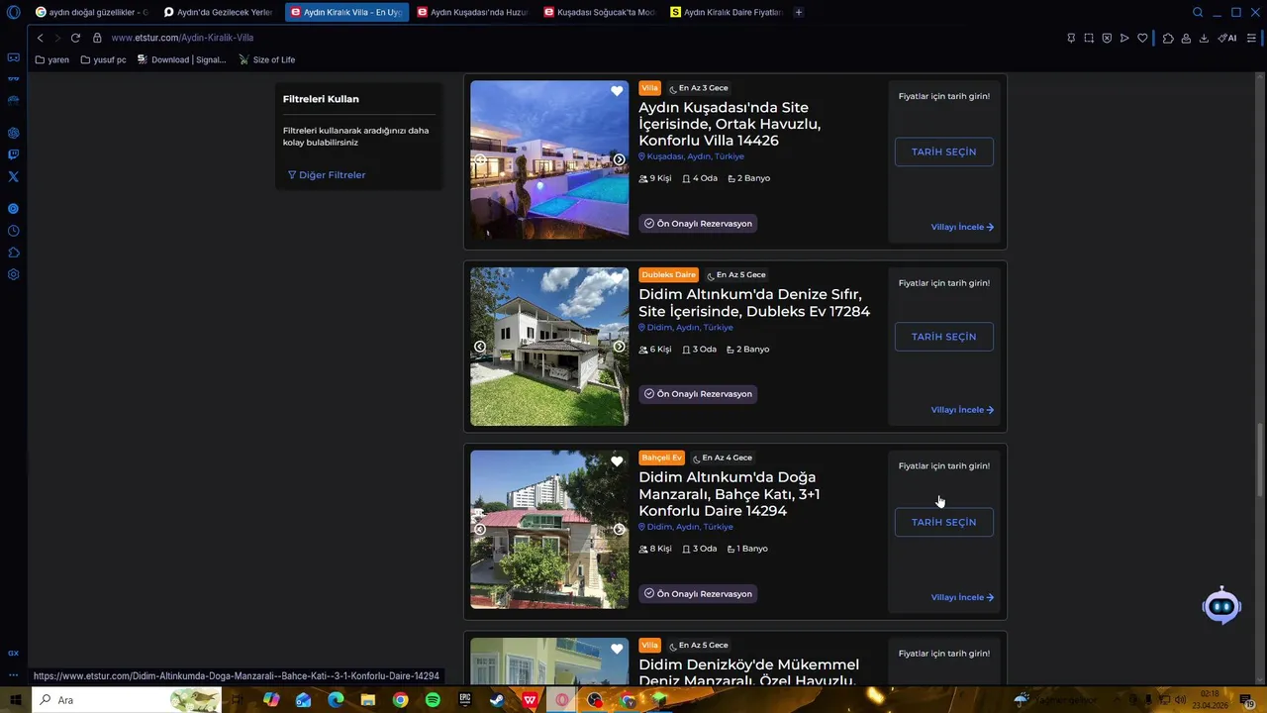This screenshot has width=1267, height=713.
Task: Open Twitch panel in the sidebar
Action: click(x=13, y=154)
